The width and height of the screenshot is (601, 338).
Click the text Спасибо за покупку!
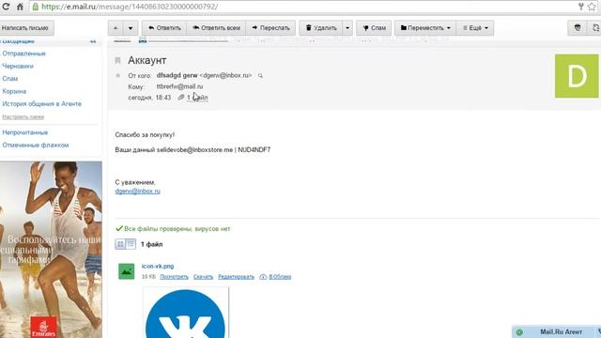tap(145, 135)
